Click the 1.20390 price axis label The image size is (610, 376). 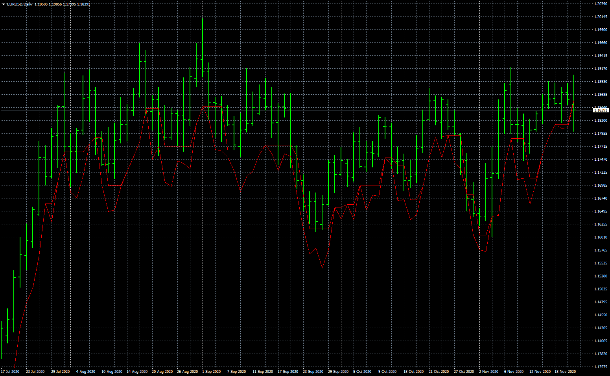[x=600, y=4]
